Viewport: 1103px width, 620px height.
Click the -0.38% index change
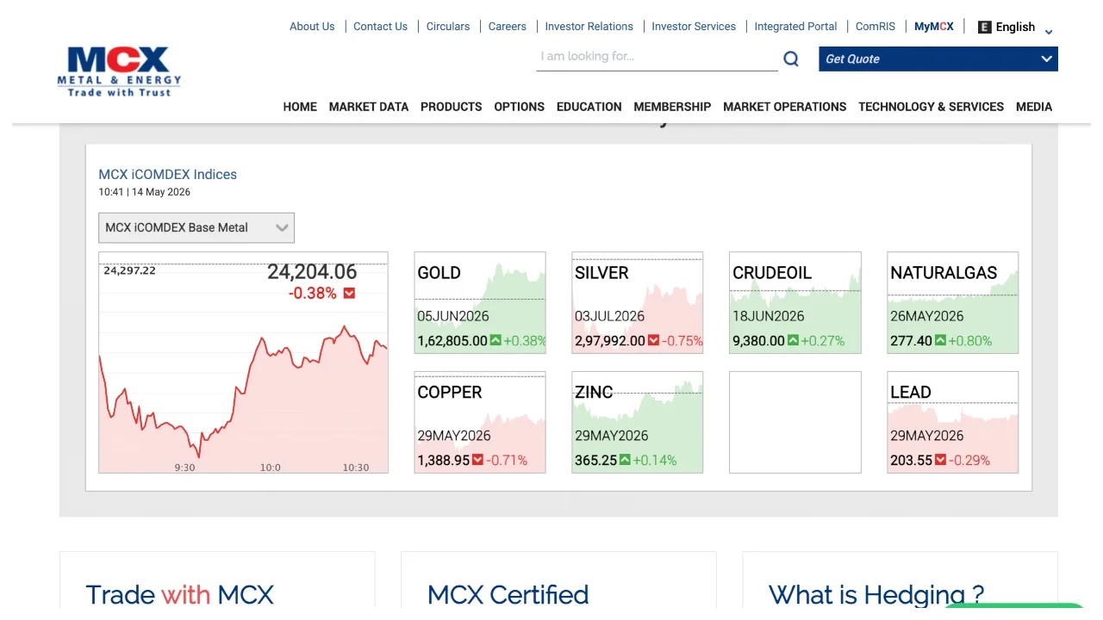313,294
